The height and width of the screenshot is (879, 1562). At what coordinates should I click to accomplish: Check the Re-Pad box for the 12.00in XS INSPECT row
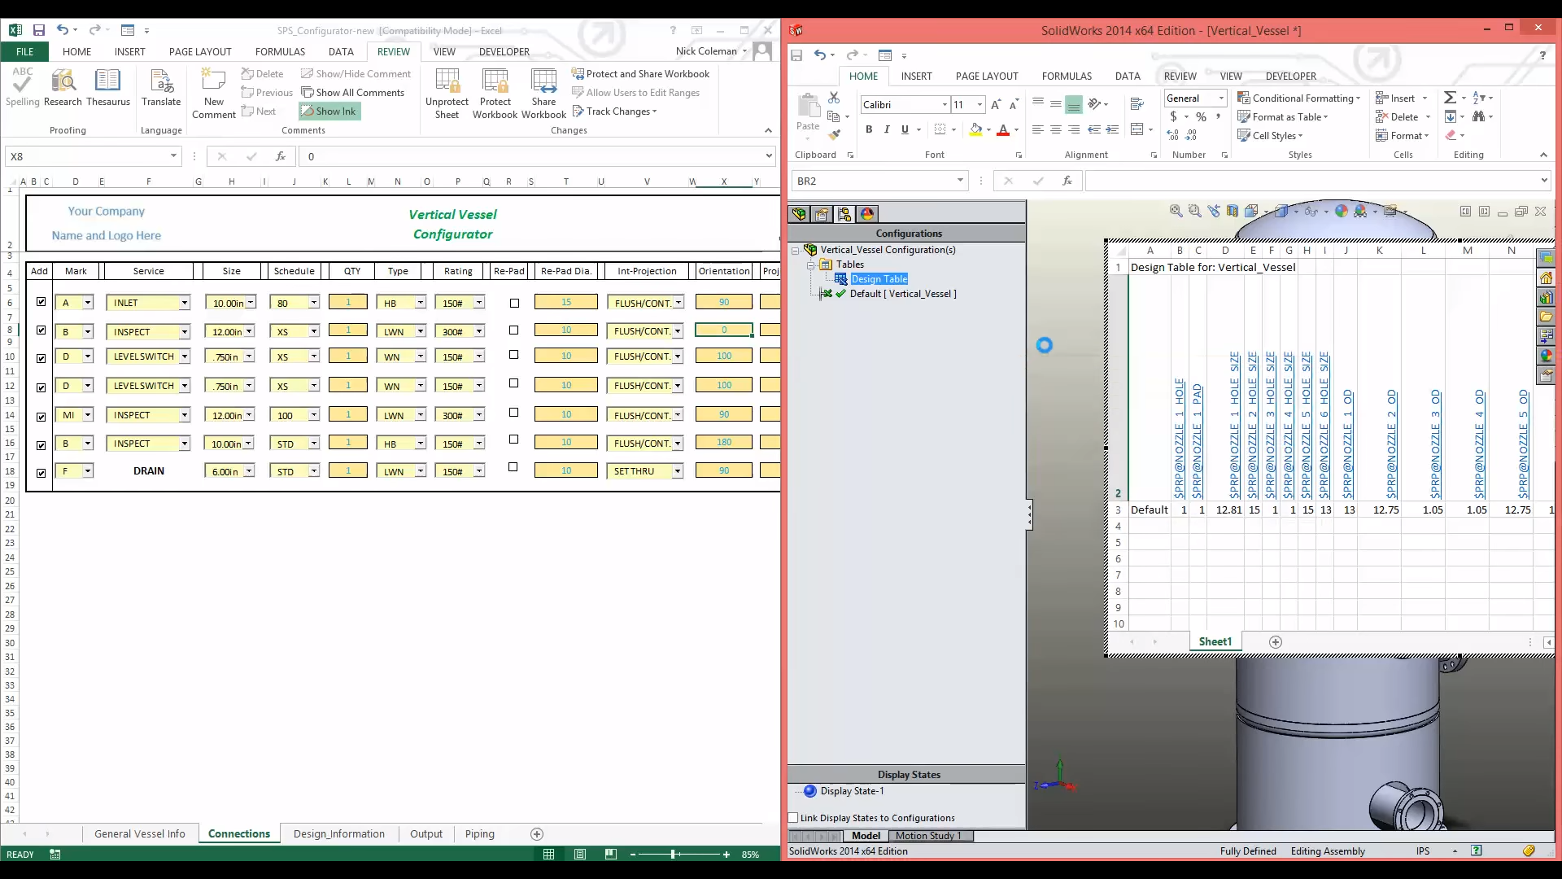513,330
